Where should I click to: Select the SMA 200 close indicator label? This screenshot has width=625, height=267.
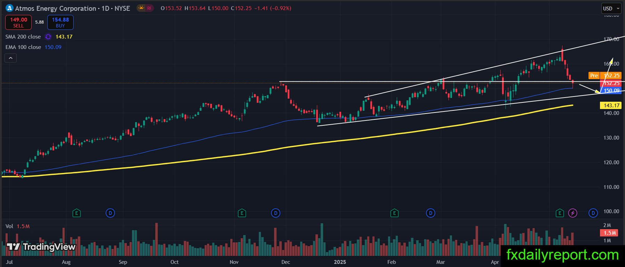click(23, 37)
